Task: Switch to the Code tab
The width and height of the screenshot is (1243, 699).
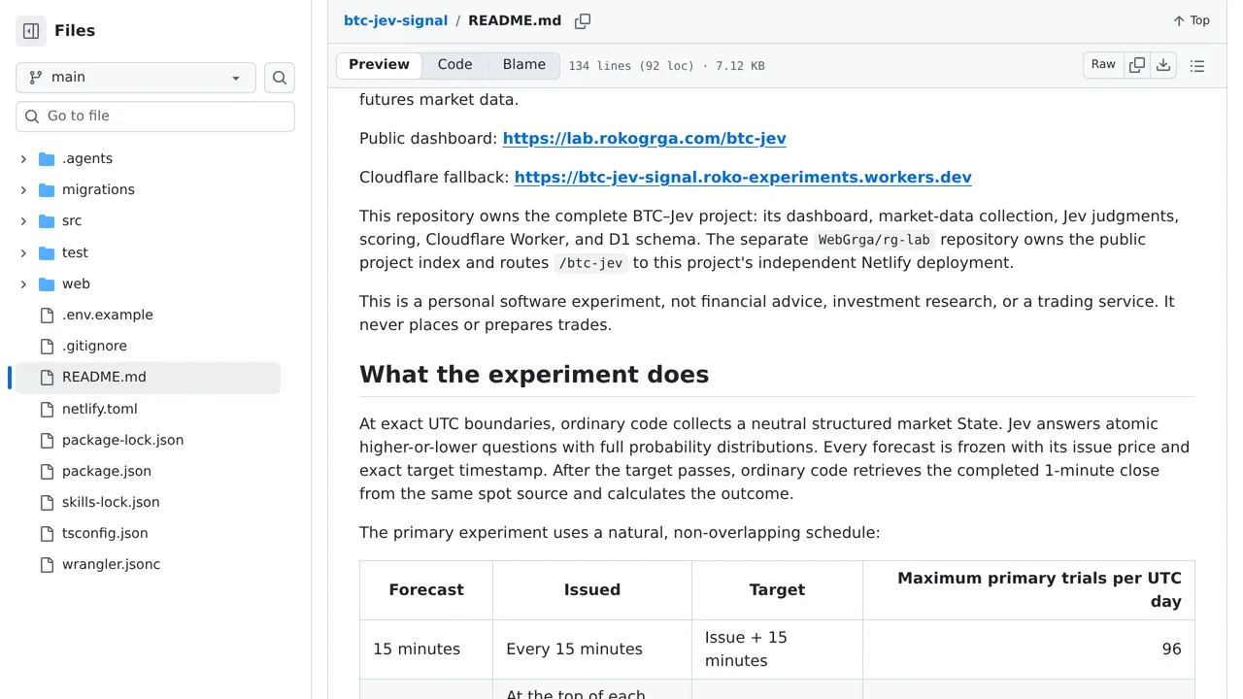Action: pos(454,65)
